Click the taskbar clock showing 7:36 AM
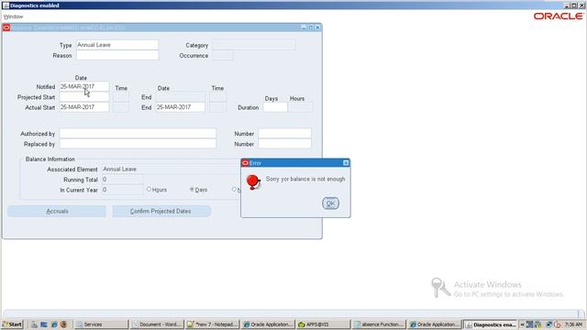The image size is (587, 330). tap(573, 324)
